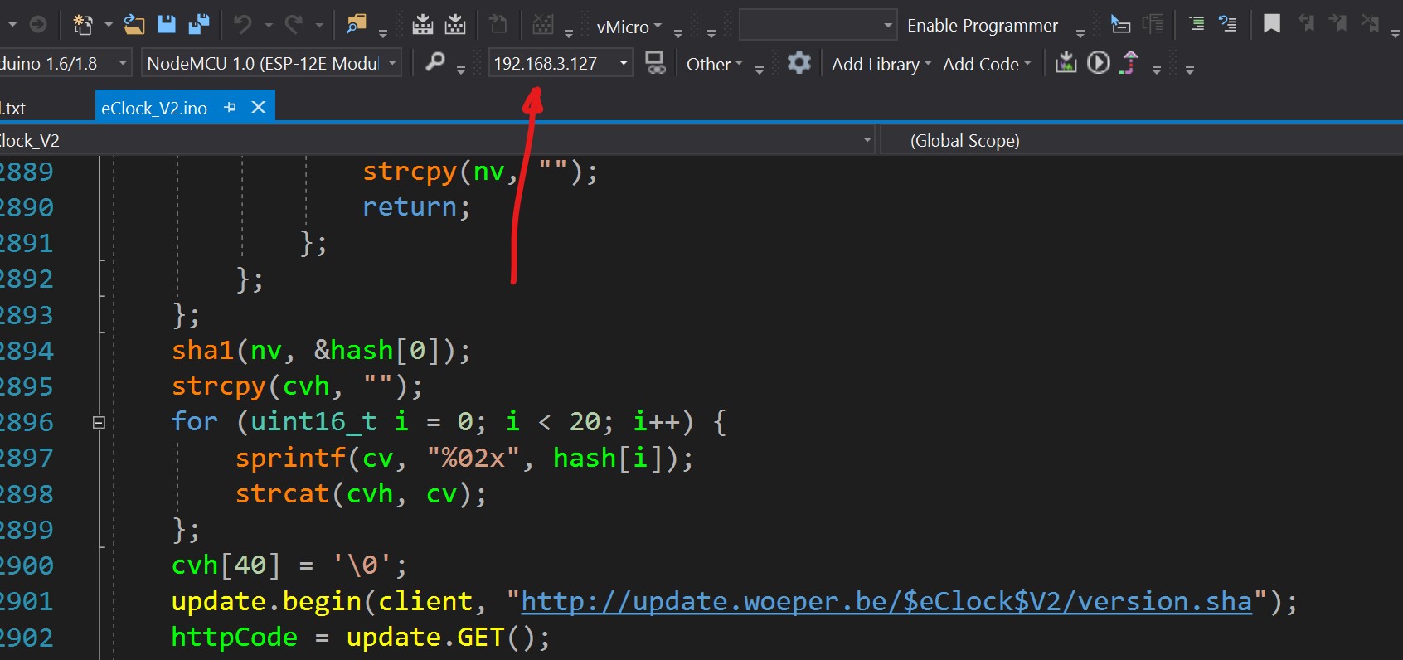Open the update.woeper.be version.sha link
The height and width of the screenshot is (660, 1403).
[886, 601]
